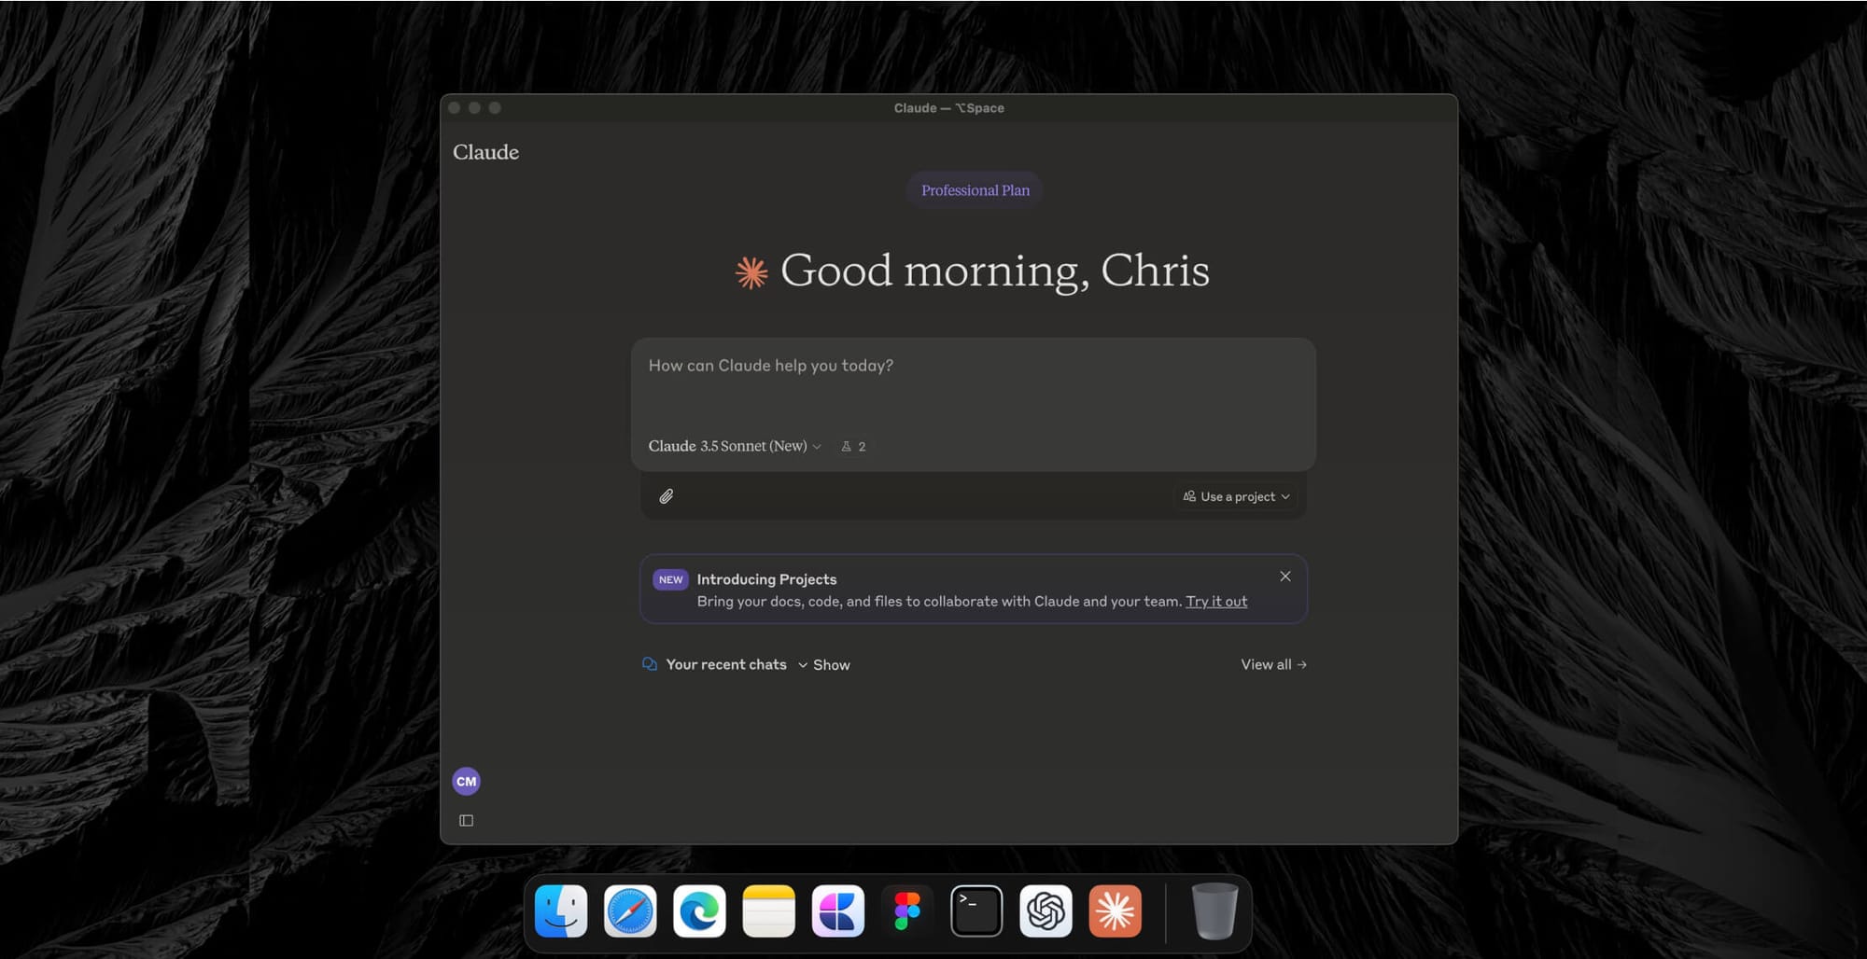
Task: Show your recent chats
Action: [830, 664]
